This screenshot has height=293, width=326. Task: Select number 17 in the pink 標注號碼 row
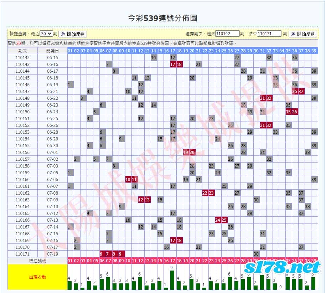pos(173,261)
